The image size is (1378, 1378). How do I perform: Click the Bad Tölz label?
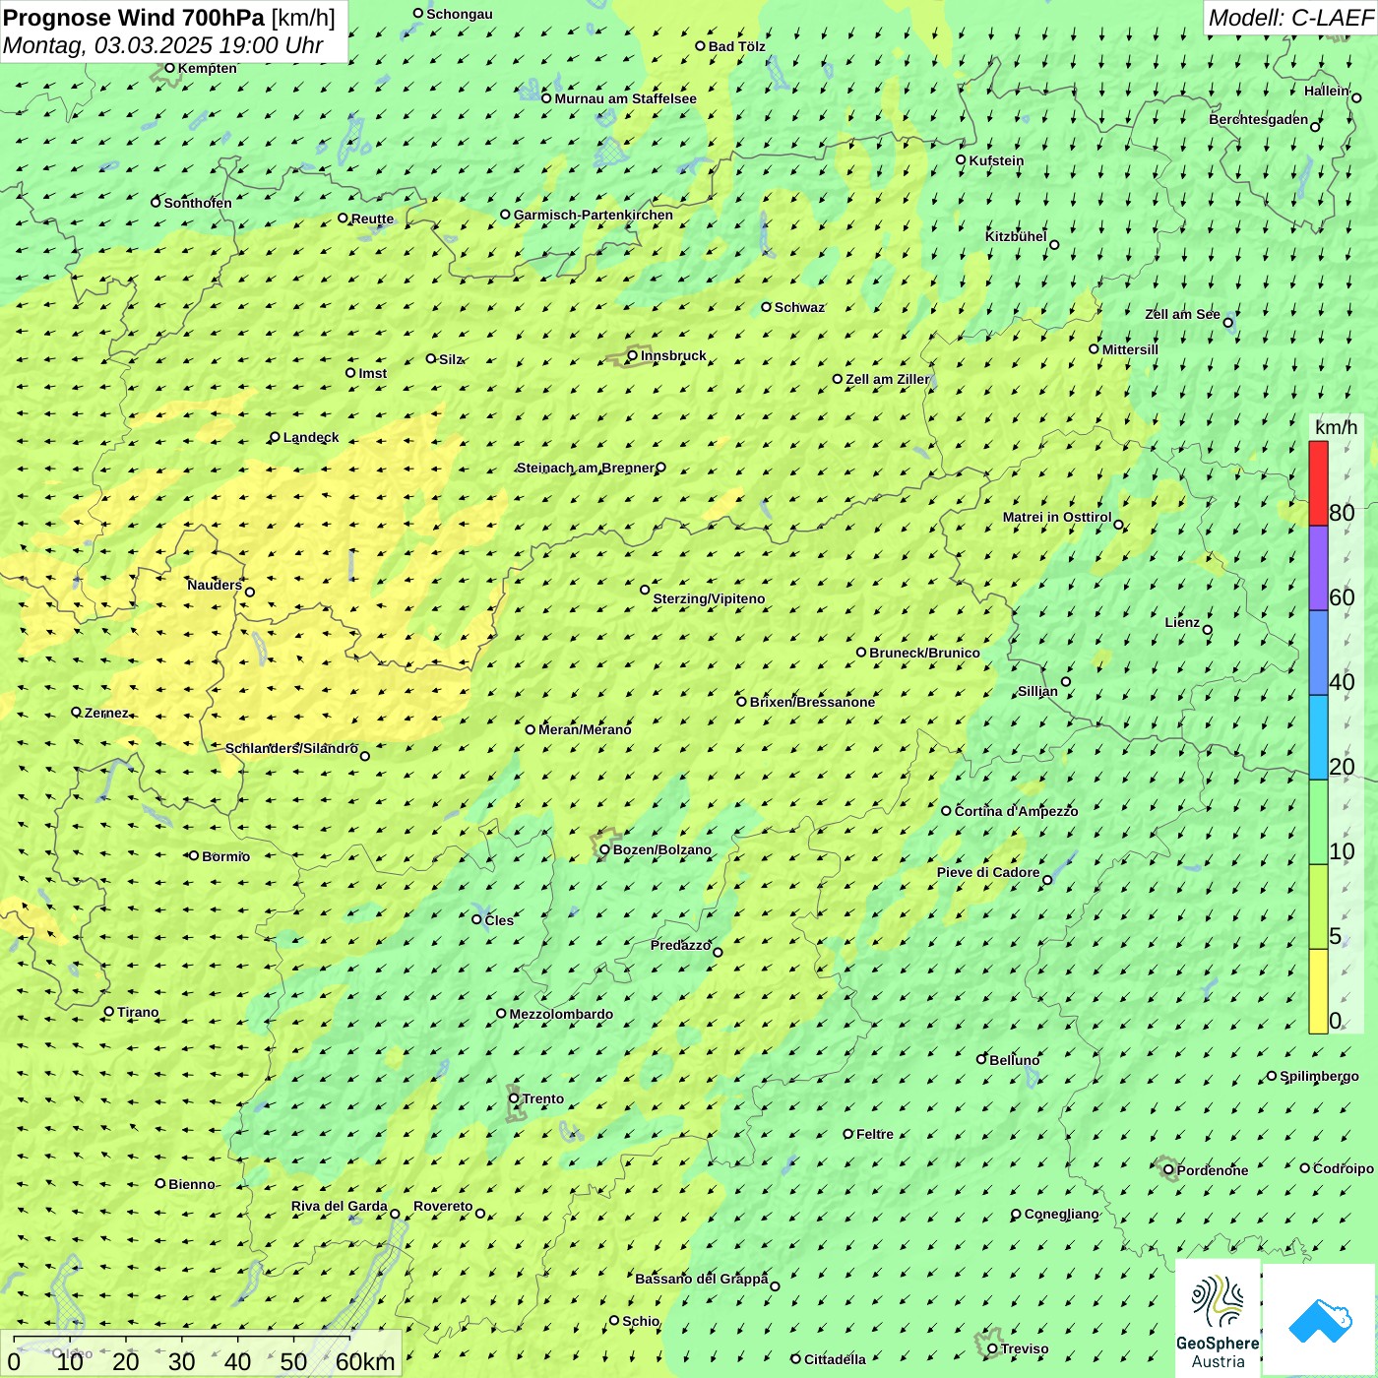tap(736, 46)
